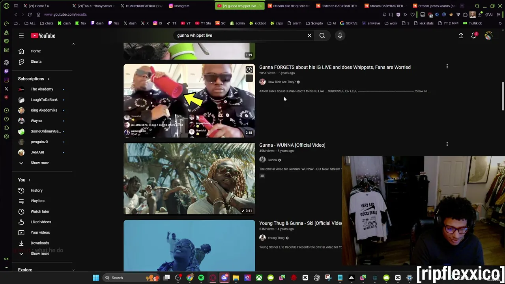
Task: Open The Akademy subscription channel
Action: [x=42, y=89]
